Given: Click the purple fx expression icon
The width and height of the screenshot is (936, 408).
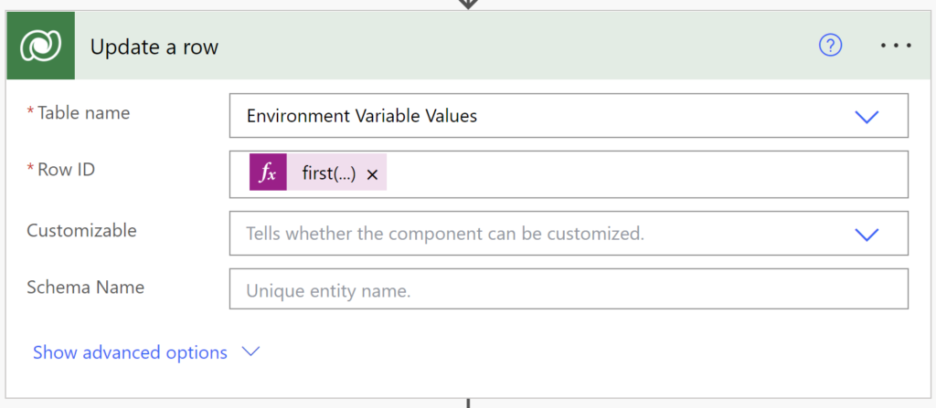Looking at the screenshot, I should [x=268, y=173].
